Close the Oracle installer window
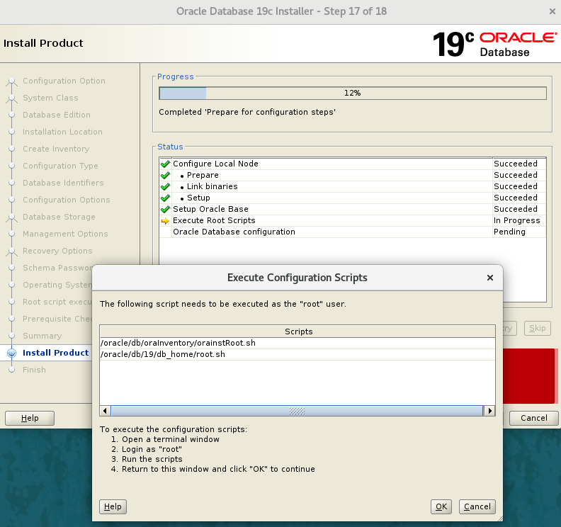Screen dimensions: 561x527 point(552,11)
